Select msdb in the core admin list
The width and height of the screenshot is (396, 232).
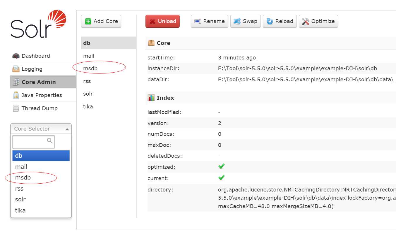point(109,68)
